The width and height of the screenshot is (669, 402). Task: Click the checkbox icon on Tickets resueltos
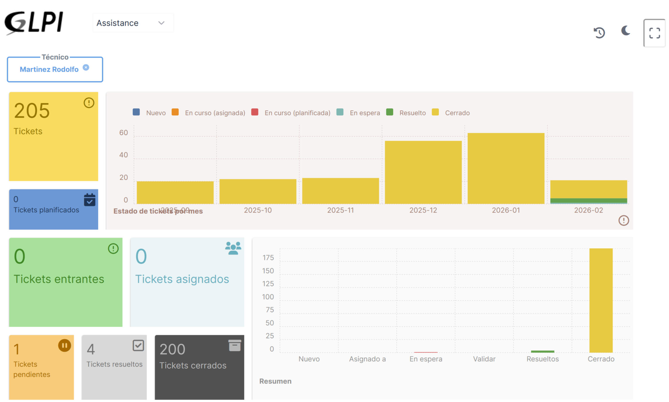(x=138, y=345)
